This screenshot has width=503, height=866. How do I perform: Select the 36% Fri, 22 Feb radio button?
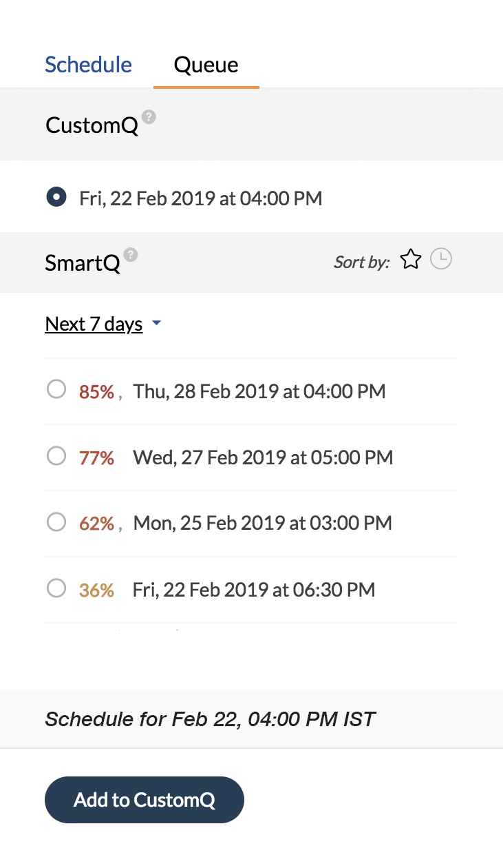[x=56, y=588]
